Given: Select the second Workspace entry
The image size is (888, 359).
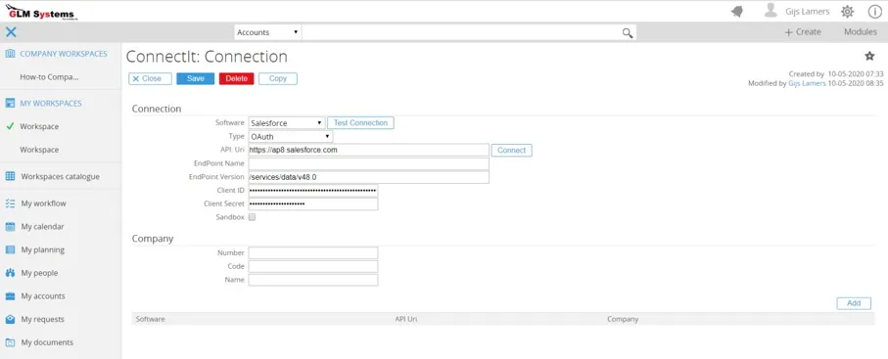Looking at the screenshot, I should [39, 150].
